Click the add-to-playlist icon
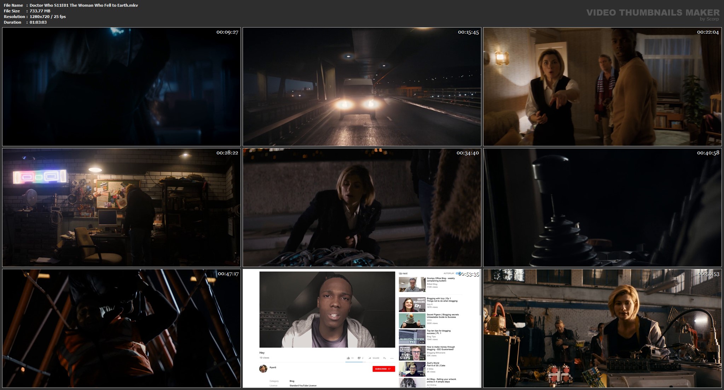This screenshot has height=390, width=724. tap(384, 358)
